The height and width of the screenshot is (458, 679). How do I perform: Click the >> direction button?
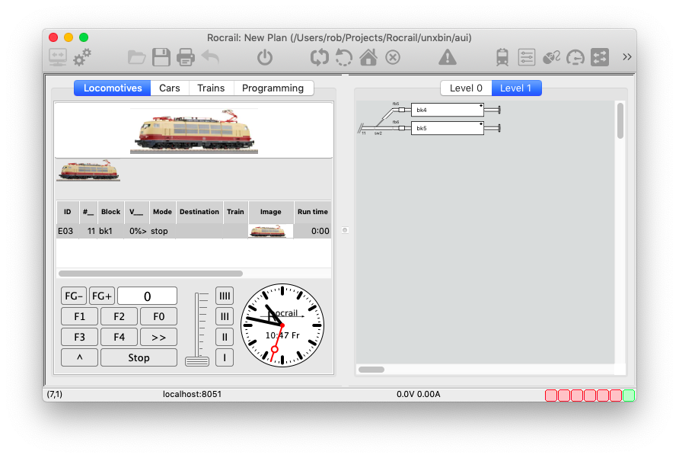(x=158, y=337)
